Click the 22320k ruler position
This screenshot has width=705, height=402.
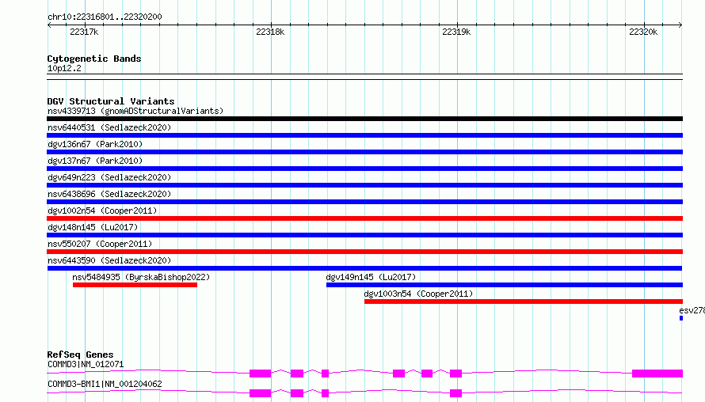click(x=643, y=32)
